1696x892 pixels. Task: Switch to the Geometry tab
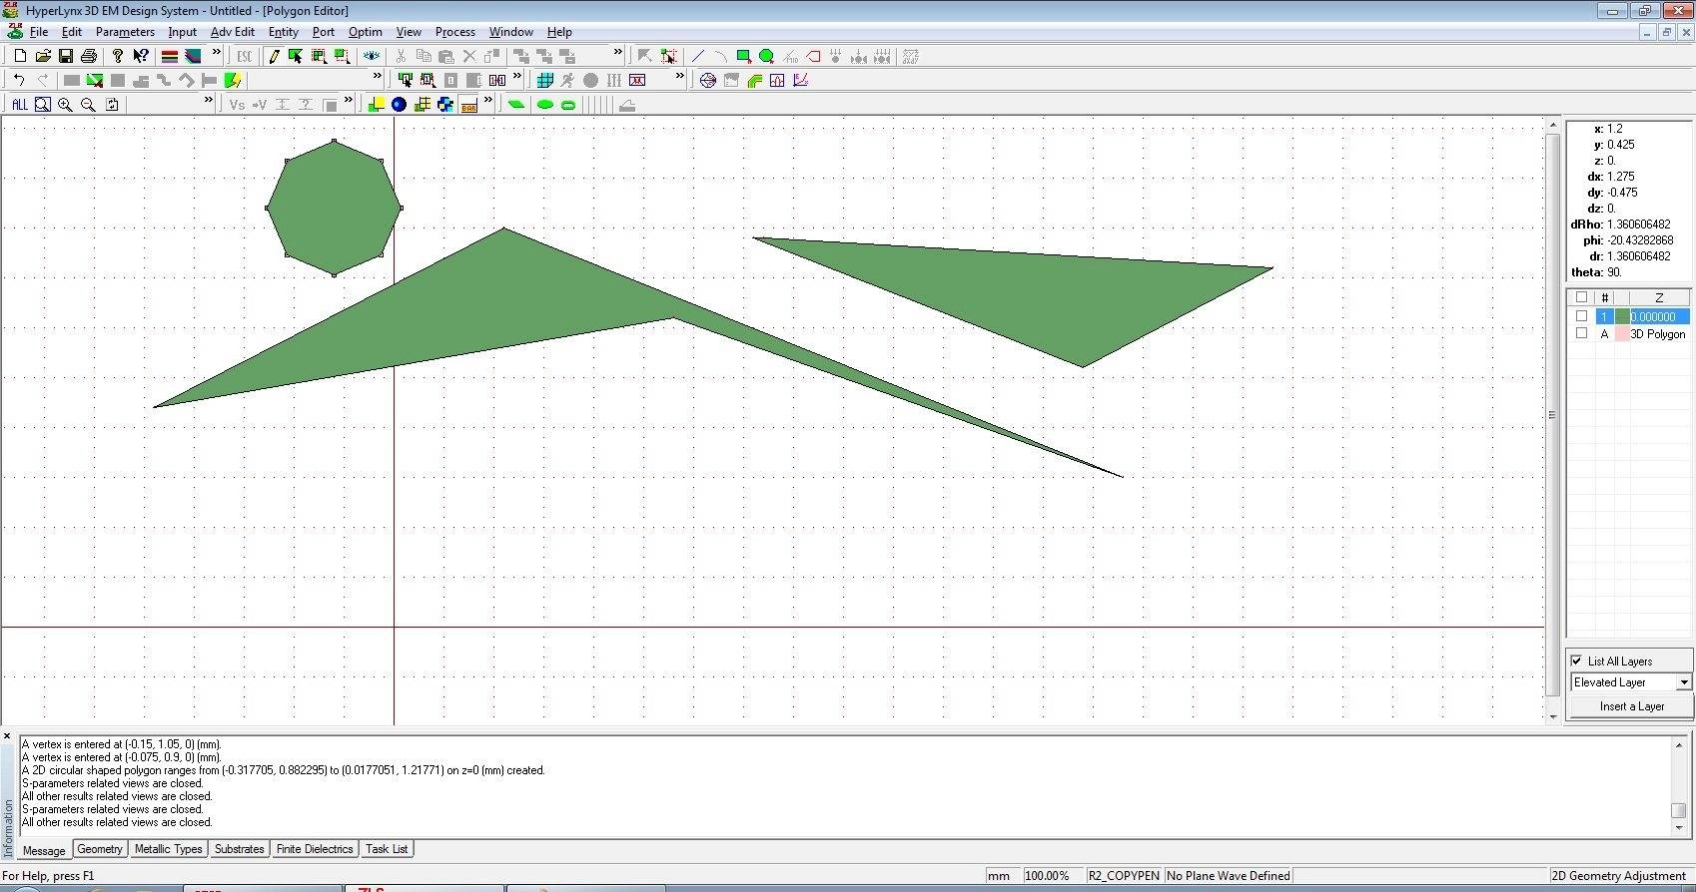tap(100, 849)
